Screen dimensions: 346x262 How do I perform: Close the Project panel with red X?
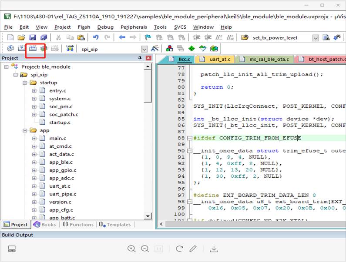coord(148,58)
